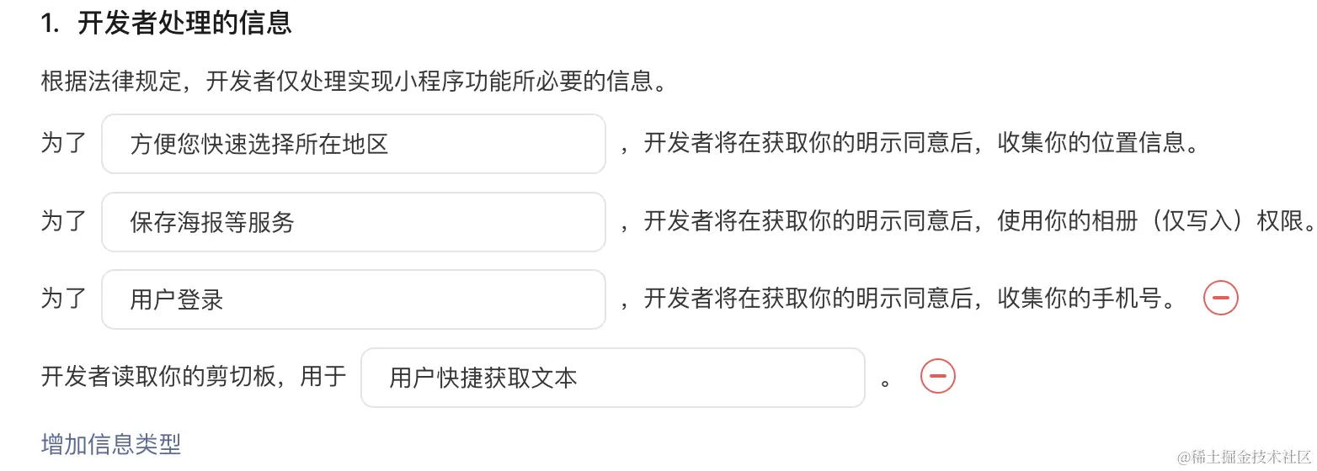Screen dimensions: 1317x471
Task: Remove the 剪切板 clipboard entry
Action: point(937,376)
